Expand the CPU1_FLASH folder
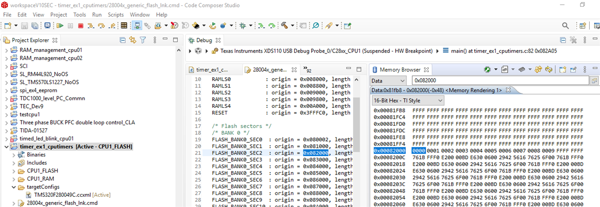Viewport: 600px width, 207px height. pos(13,171)
